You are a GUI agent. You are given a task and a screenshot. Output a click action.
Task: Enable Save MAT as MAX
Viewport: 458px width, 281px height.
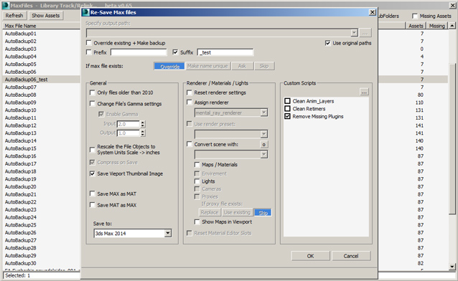point(93,205)
